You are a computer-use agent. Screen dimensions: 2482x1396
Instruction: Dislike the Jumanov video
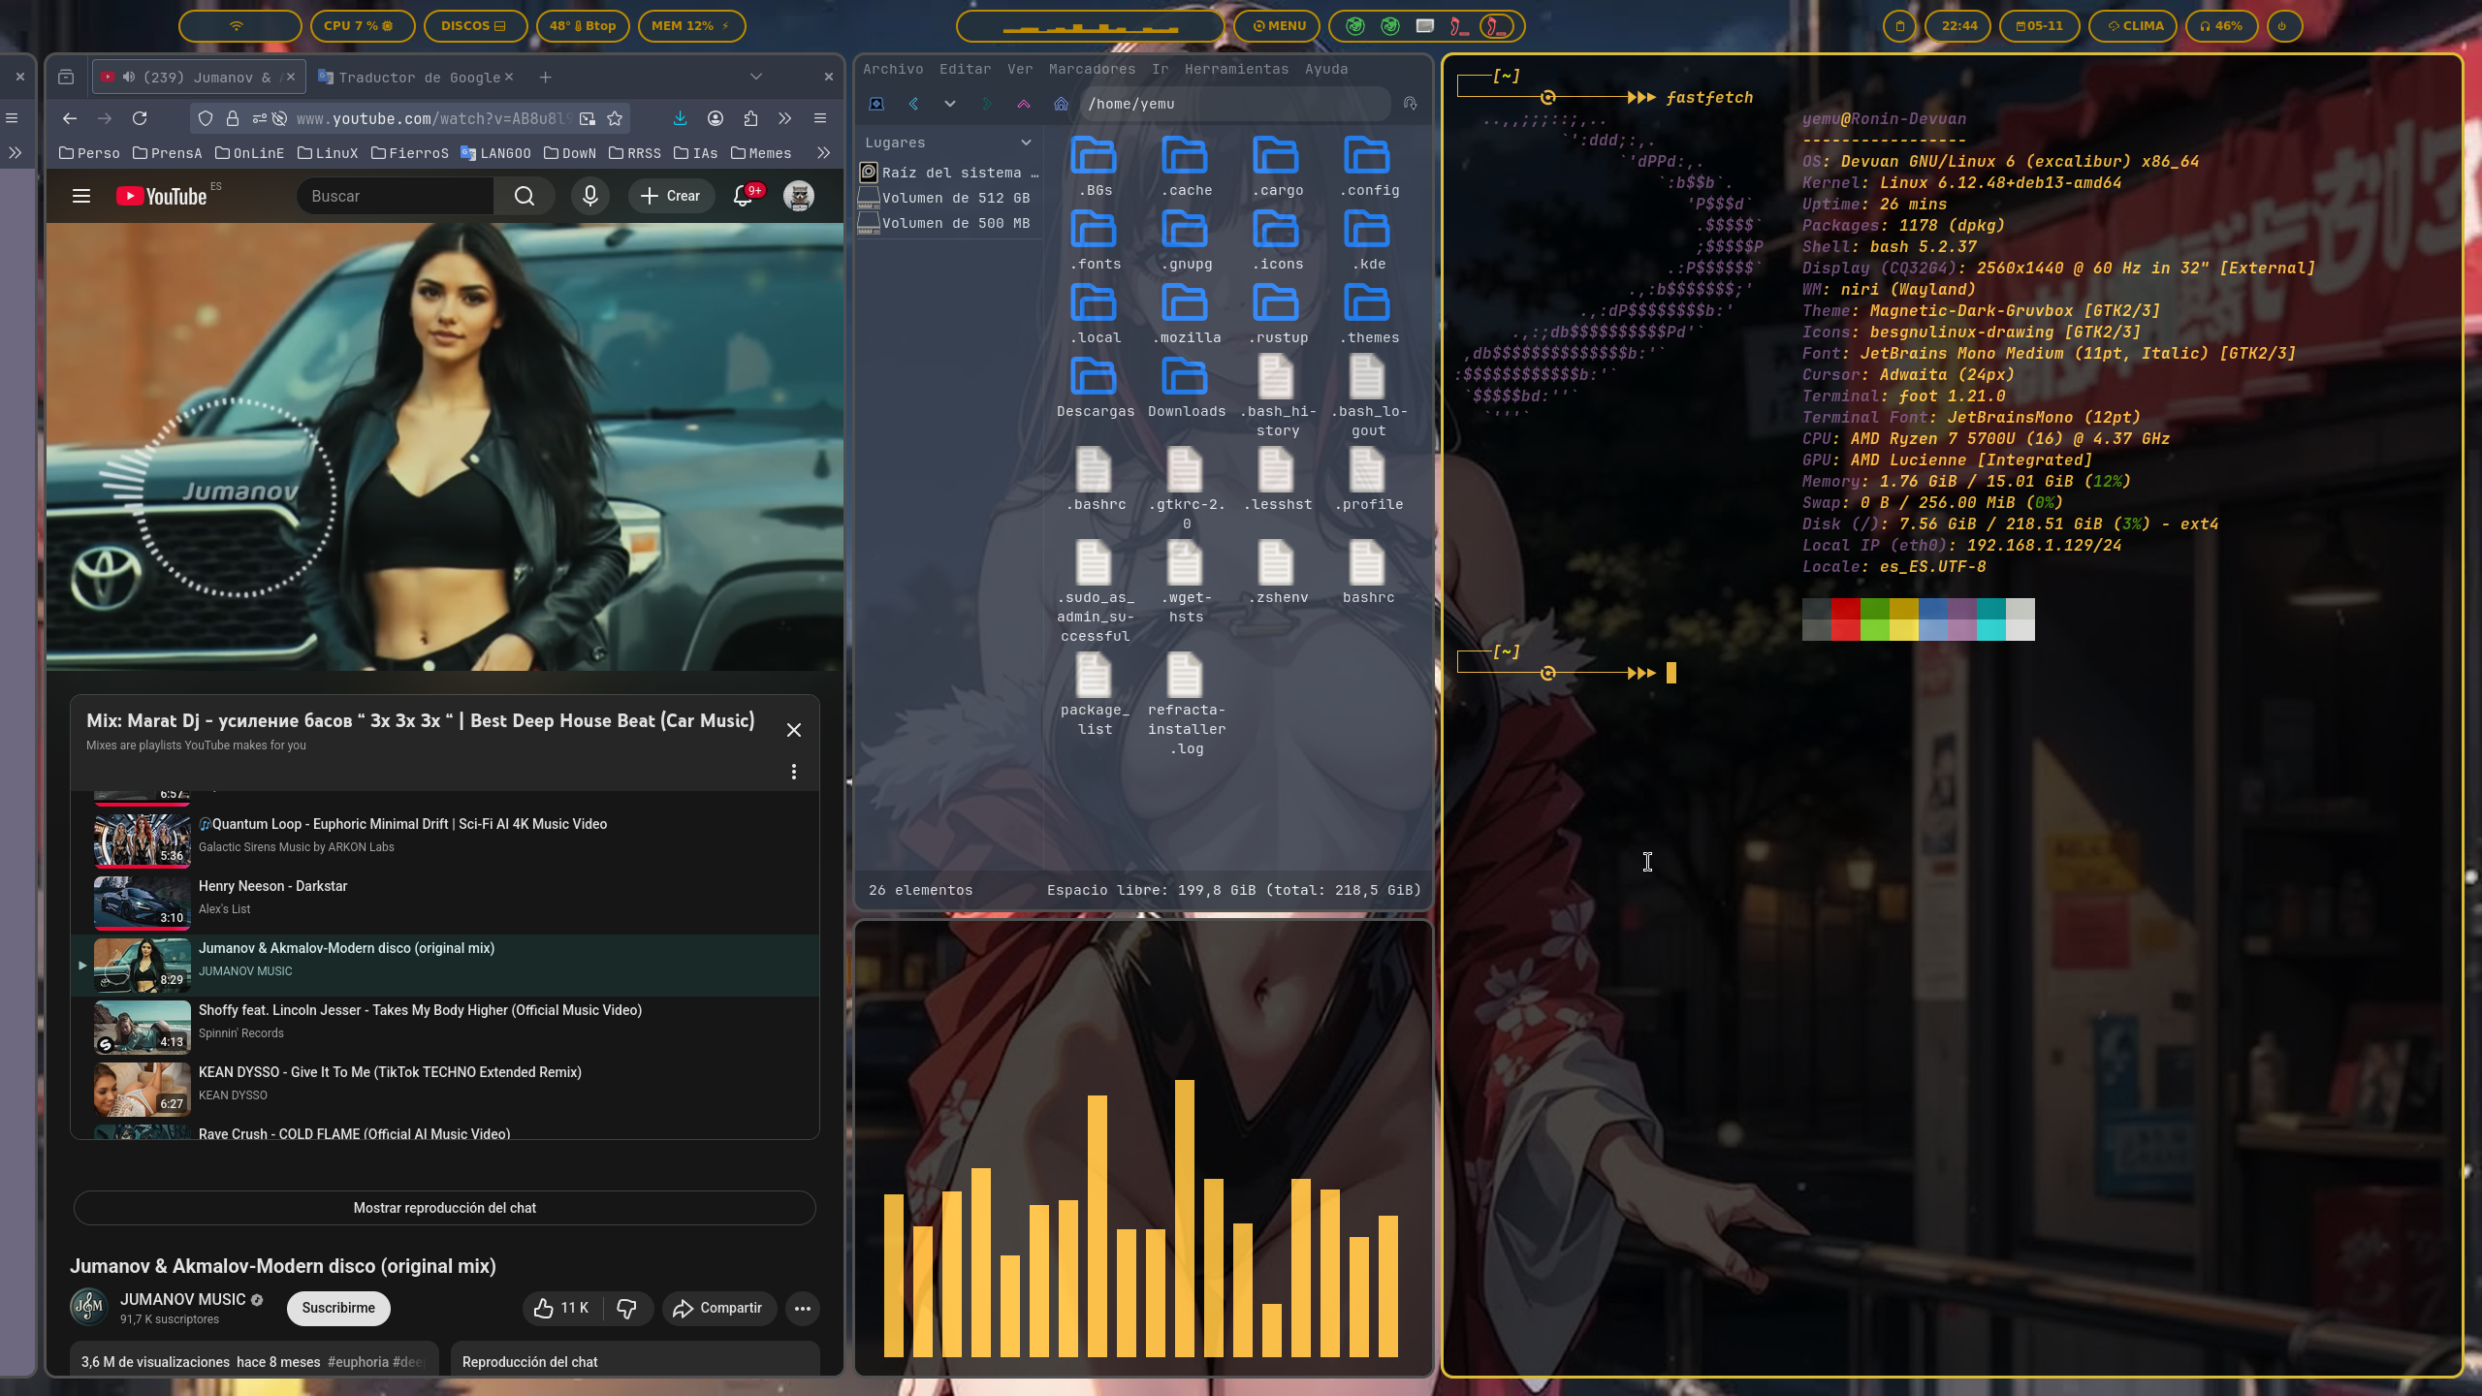[x=627, y=1308]
